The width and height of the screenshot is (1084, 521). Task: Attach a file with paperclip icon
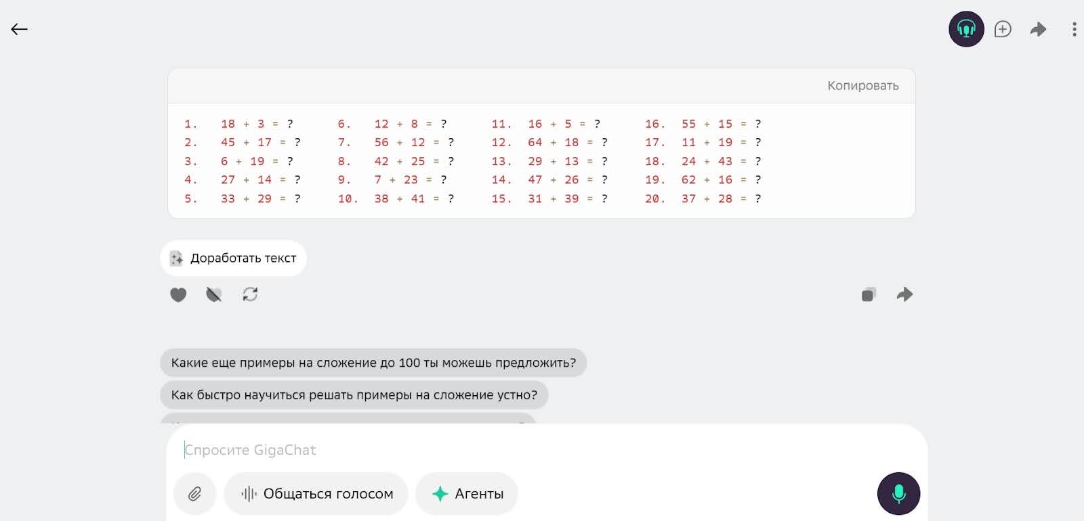click(x=194, y=494)
